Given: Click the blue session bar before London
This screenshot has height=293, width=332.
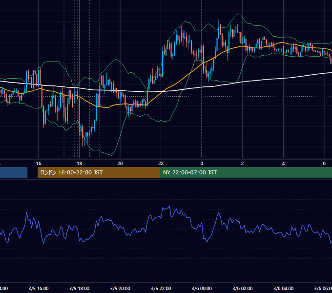Looking at the screenshot, I should (x=14, y=172).
